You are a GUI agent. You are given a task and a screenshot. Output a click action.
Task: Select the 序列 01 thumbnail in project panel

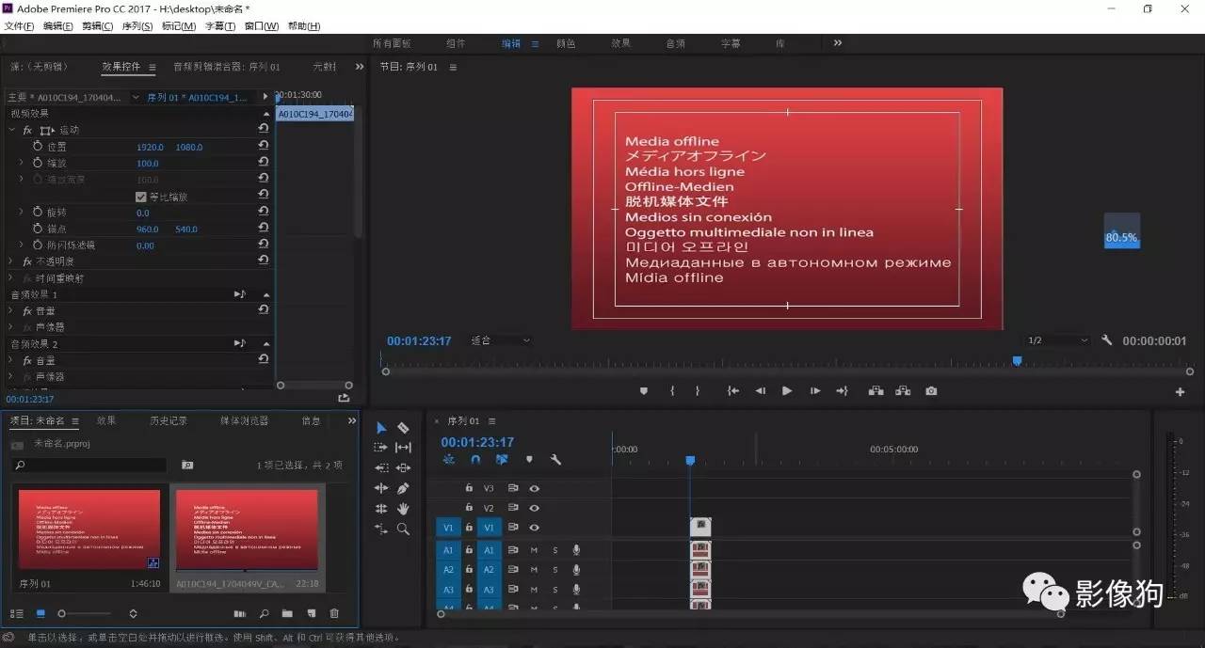pos(89,529)
